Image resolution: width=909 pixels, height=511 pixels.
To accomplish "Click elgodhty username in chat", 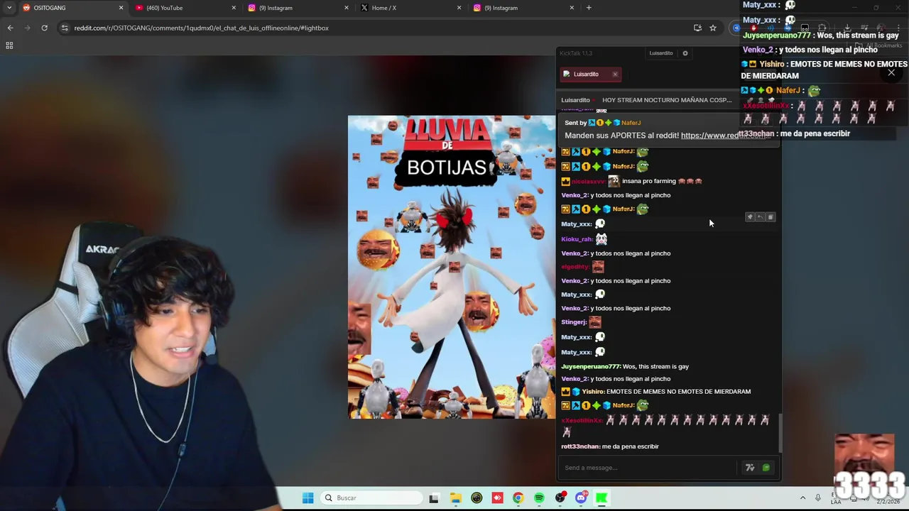I will pyautogui.click(x=575, y=267).
